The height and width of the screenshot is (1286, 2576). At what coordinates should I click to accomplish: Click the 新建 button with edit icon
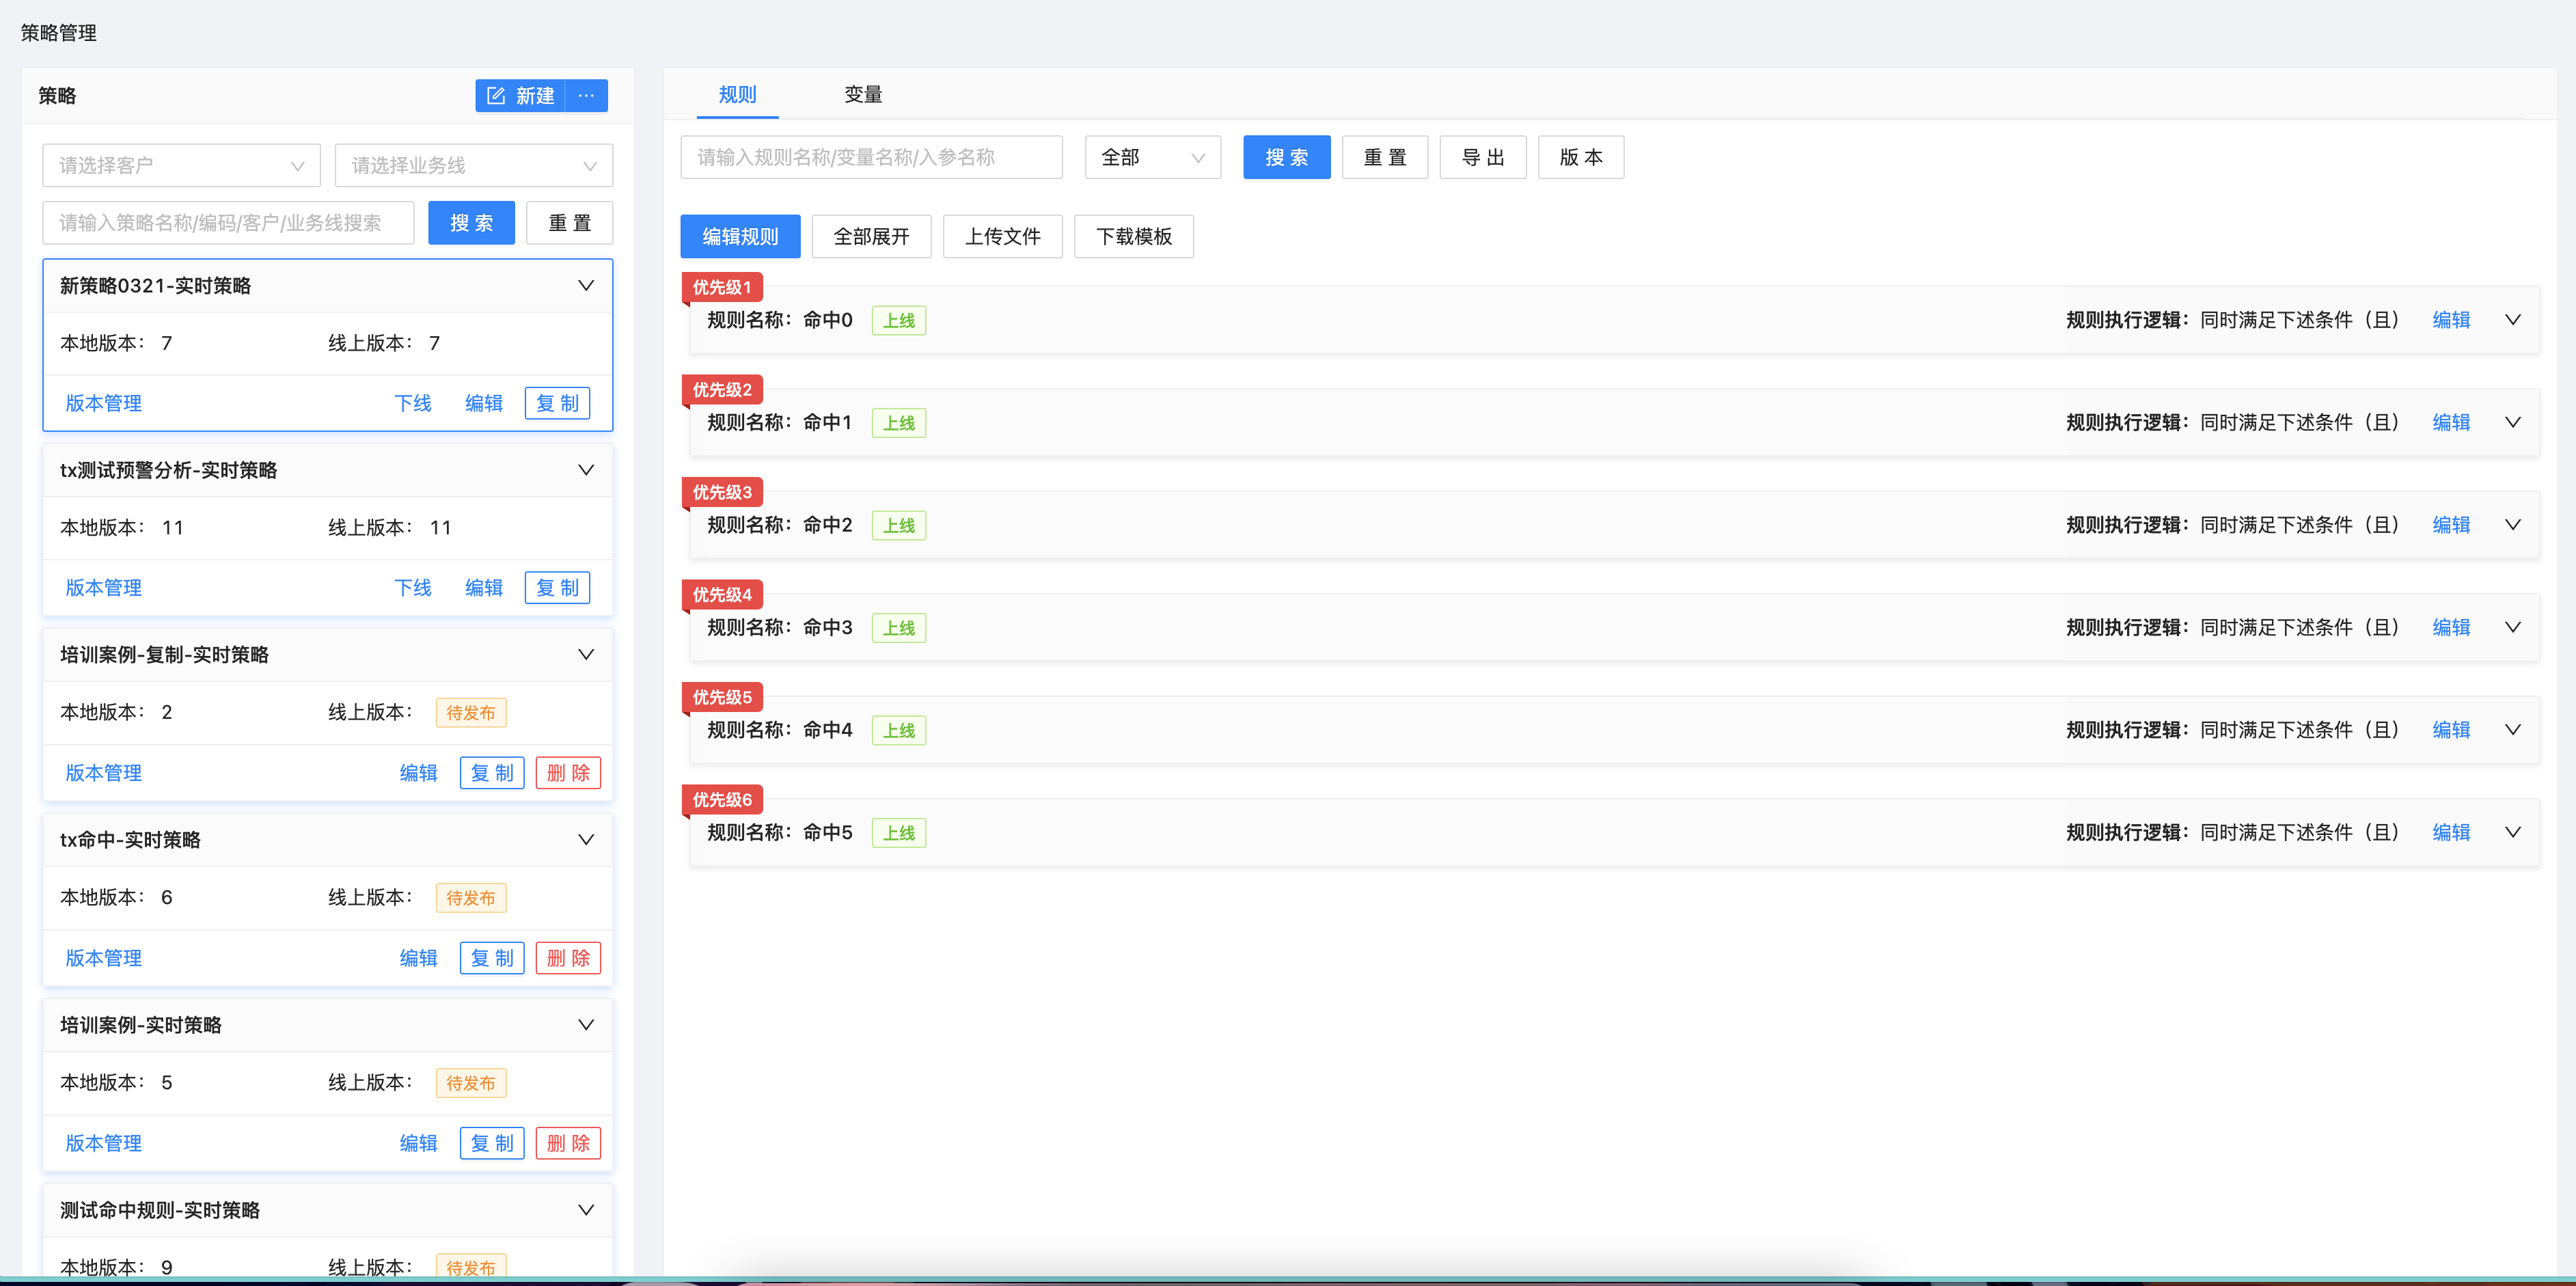click(x=520, y=96)
